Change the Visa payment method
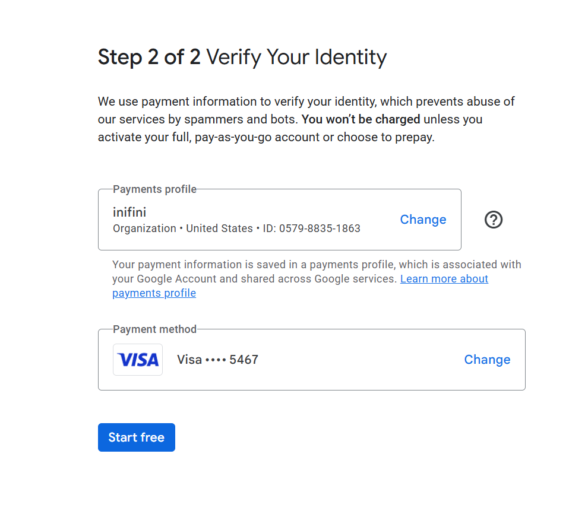Viewport: 569px width, 511px height. point(487,360)
